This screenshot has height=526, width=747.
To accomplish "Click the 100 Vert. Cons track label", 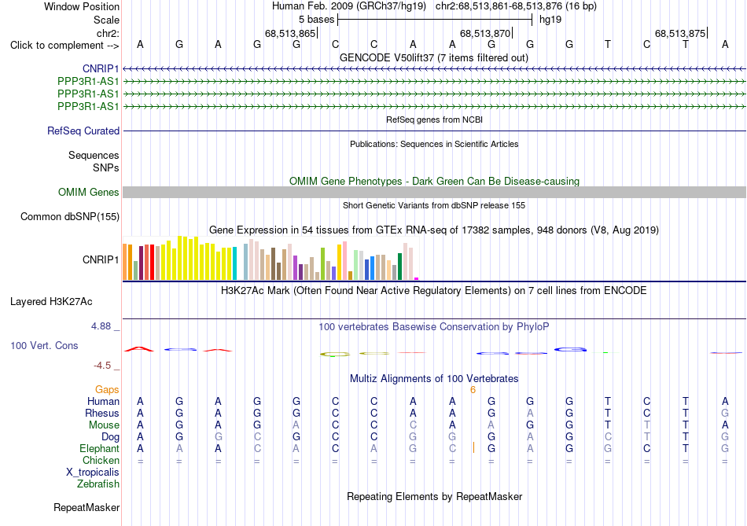I will click(x=44, y=345).
